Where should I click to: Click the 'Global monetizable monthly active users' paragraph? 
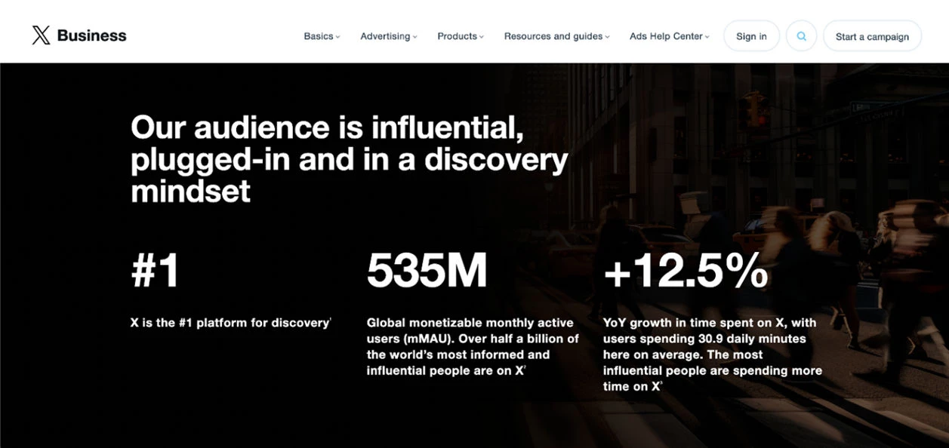[x=473, y=346]
